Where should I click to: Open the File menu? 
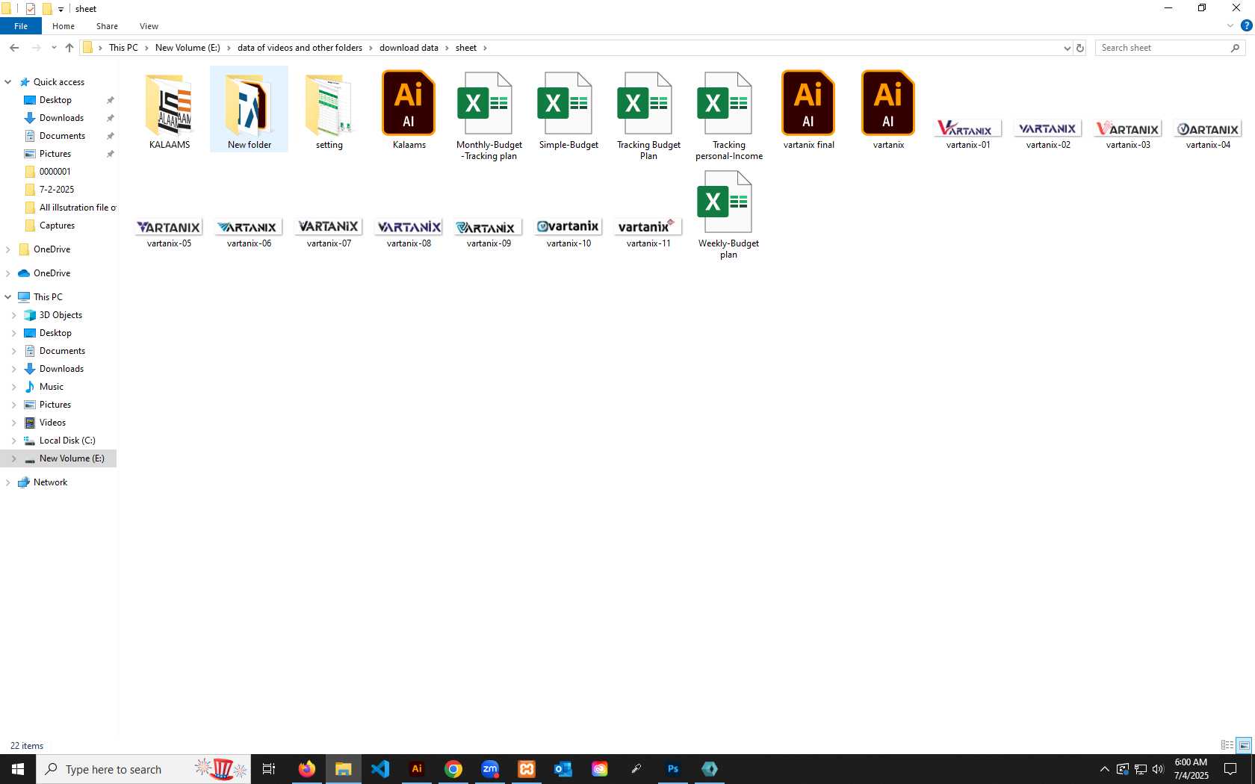pos(21,26)
